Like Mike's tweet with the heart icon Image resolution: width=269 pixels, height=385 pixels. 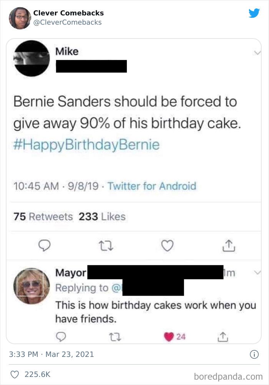click(167, 245)
